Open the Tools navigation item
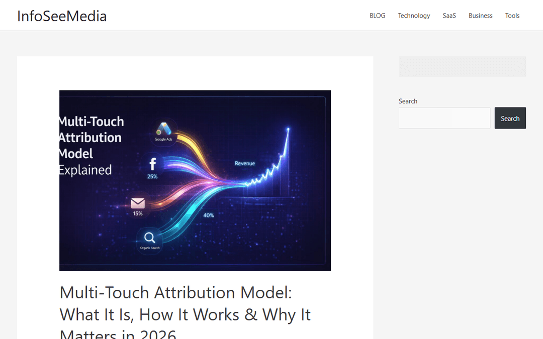This screenshot has width=543, height=339. click(512, 16)
